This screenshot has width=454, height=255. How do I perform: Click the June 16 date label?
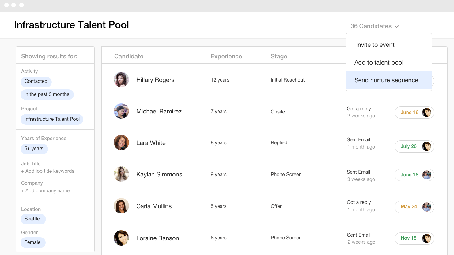pyautogui.click(x=409, y=112)
